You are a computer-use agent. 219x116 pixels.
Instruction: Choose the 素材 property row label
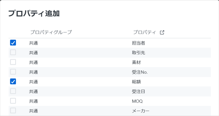[x=136, y=63]
